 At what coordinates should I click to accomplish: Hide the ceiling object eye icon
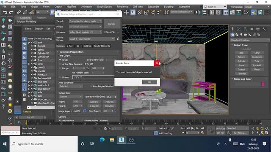pyautogui.click(x=32, y=50)
